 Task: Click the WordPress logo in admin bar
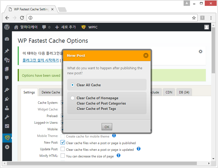point(7,27)
